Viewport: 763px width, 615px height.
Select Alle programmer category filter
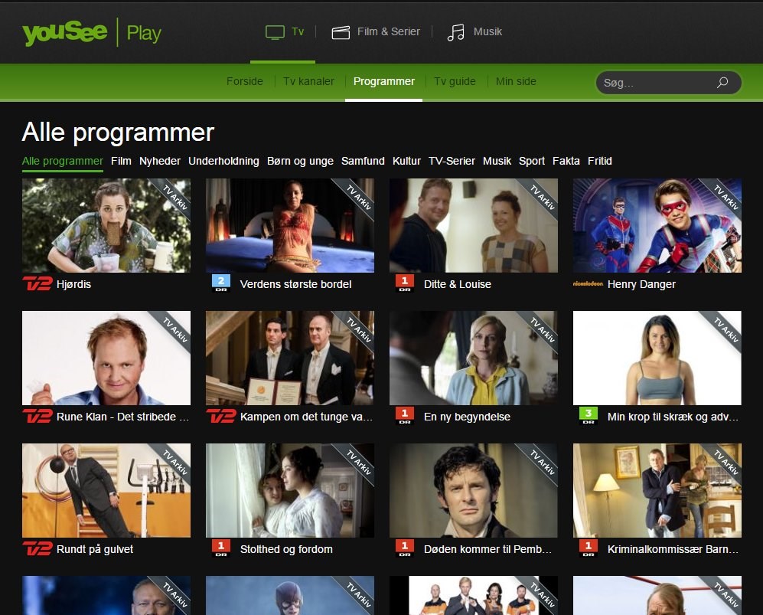click(62, 161)
